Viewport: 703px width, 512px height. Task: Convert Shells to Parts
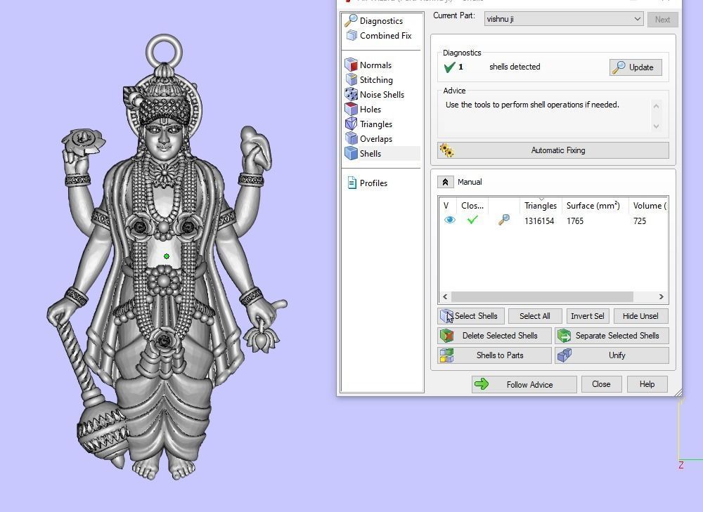click(494, 355)
